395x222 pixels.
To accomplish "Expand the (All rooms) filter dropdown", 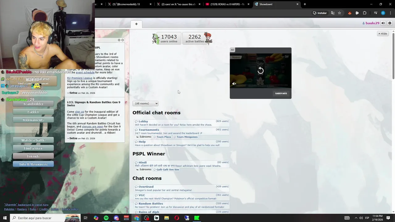I will (x=145, y=104).
